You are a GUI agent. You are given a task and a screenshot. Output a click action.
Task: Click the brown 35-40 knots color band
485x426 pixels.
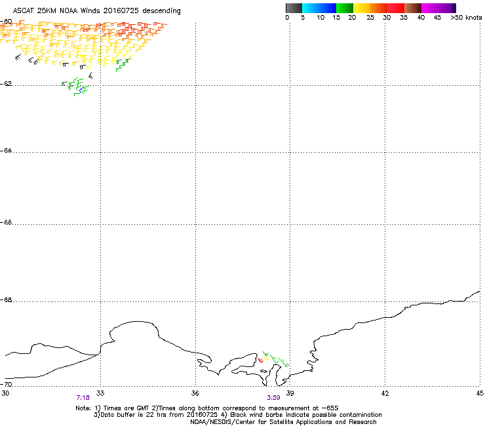(413, 8)
